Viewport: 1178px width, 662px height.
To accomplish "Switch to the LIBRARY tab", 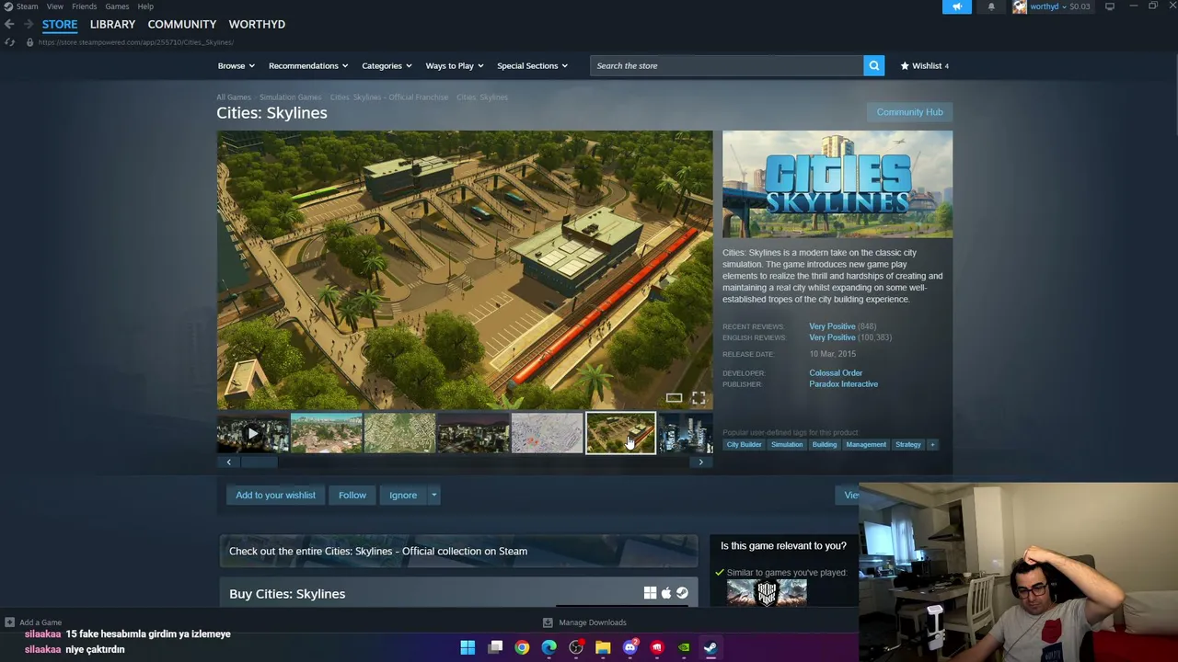I will pos(112,24).
